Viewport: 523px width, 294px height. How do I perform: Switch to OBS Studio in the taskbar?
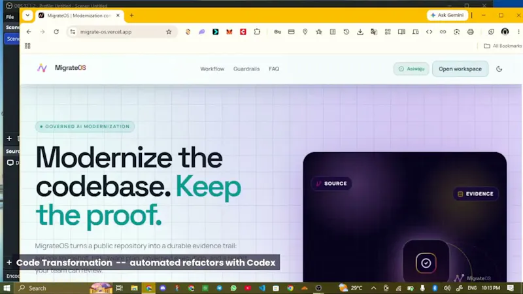[x=318, y=288]
